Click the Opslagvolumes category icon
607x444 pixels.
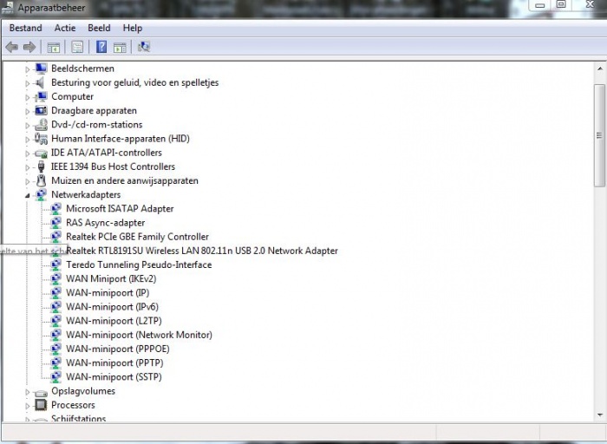(41, 392)
